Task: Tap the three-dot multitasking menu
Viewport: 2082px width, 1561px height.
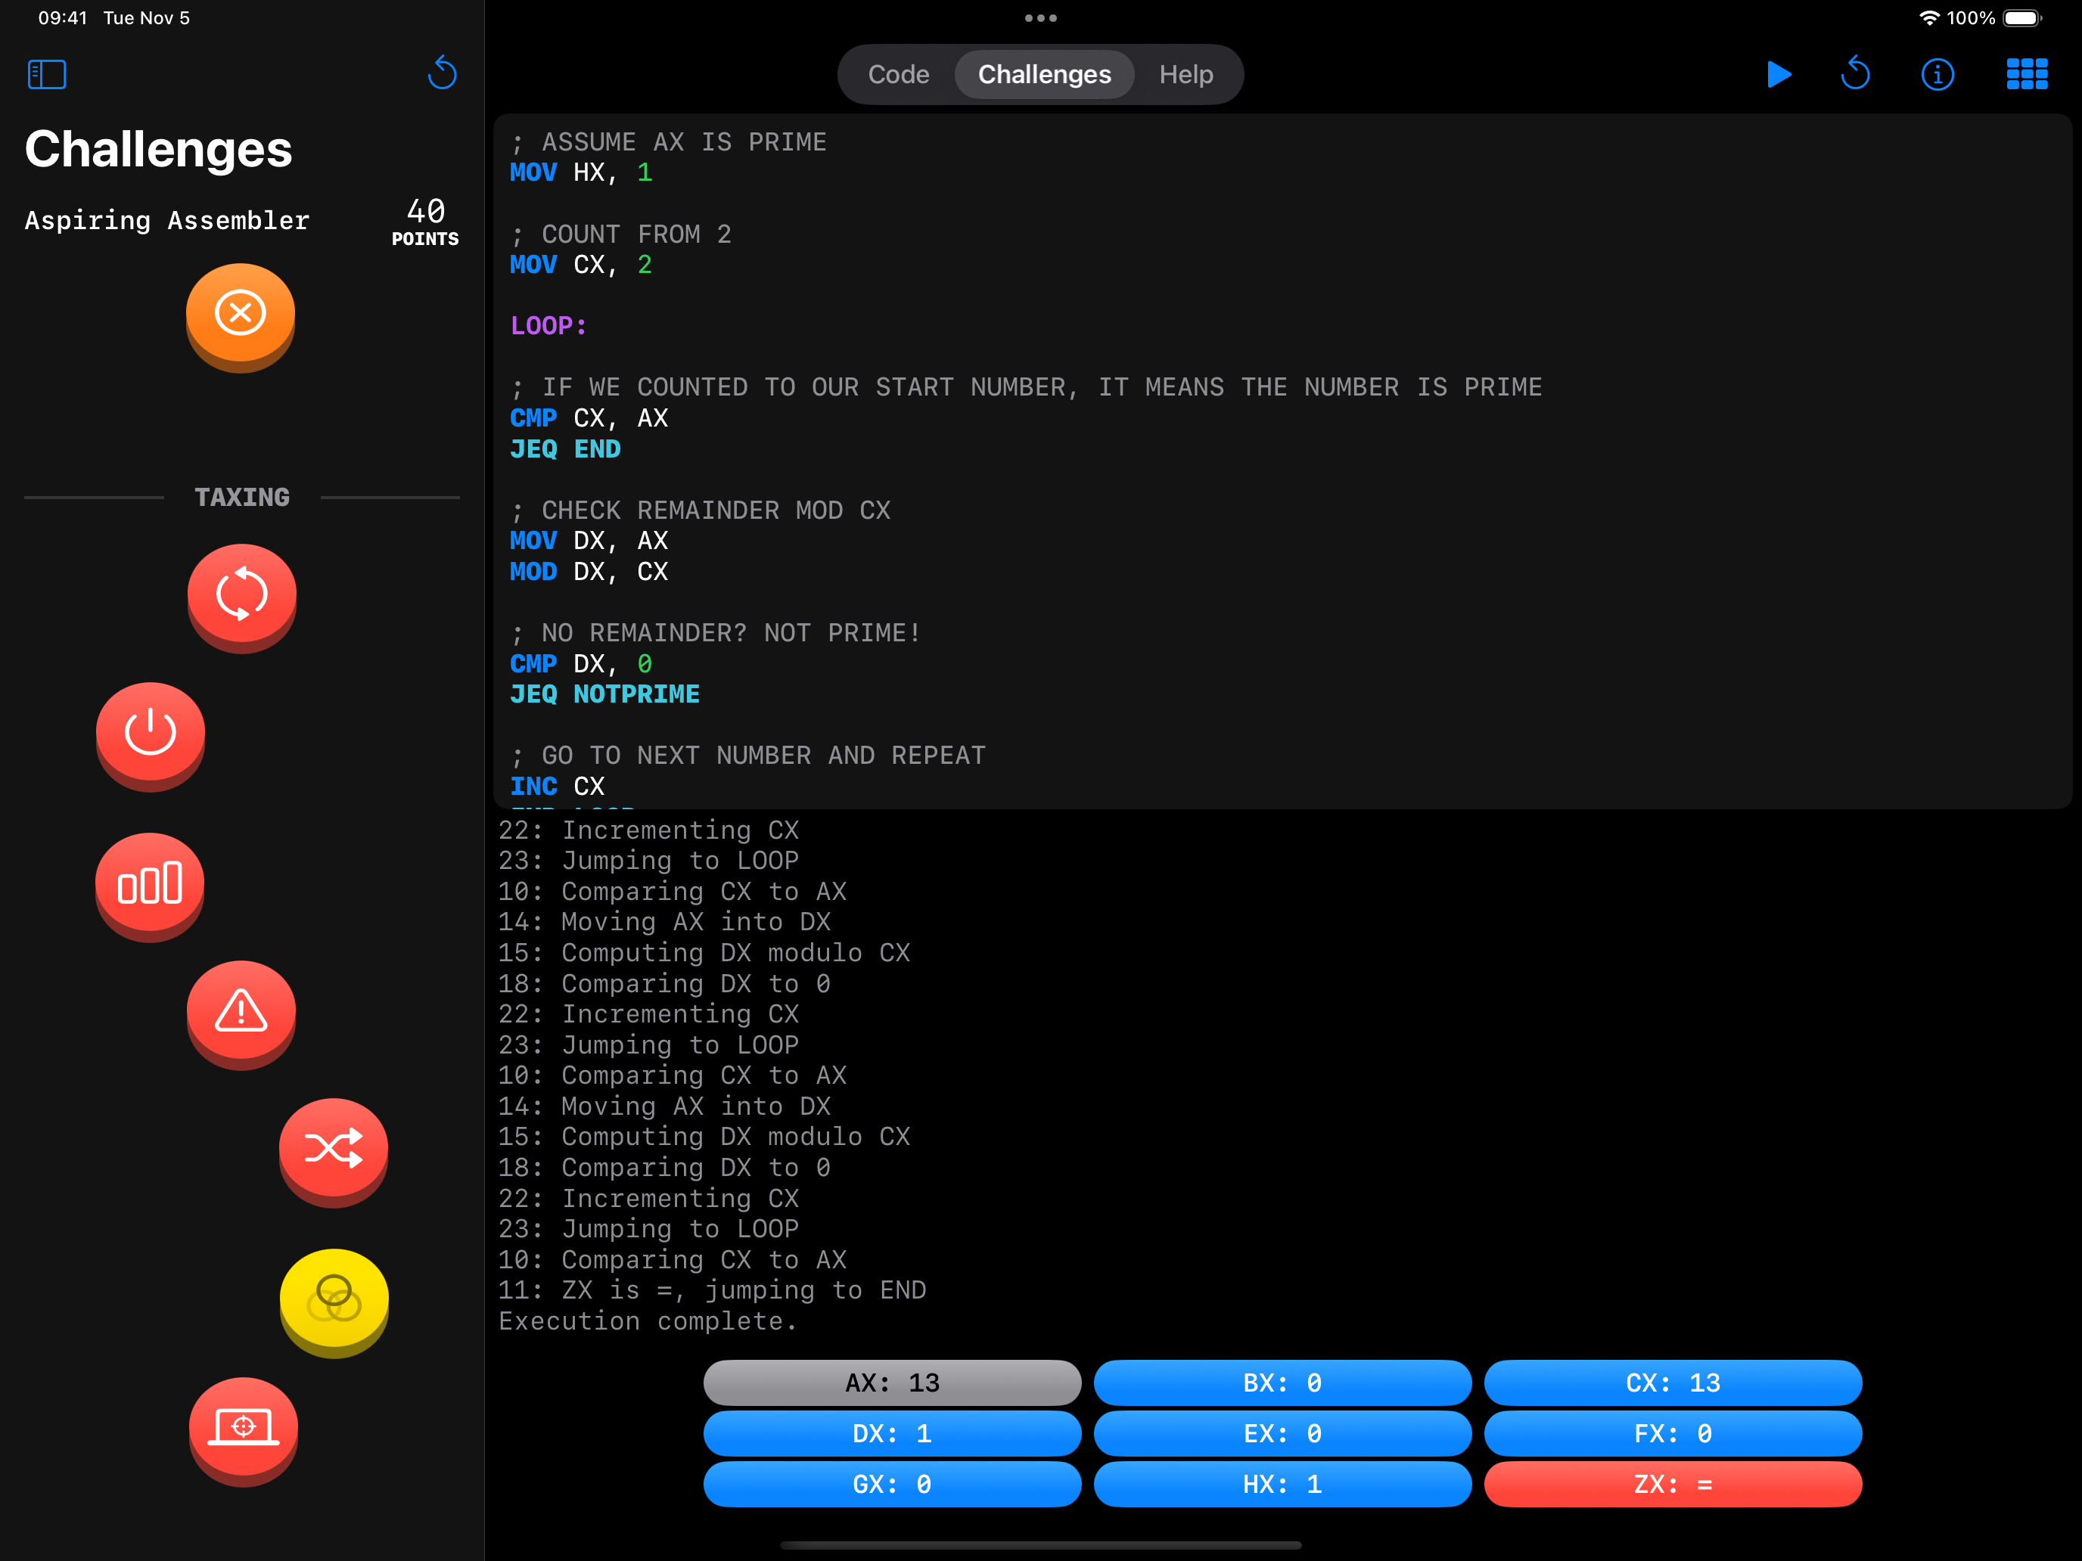Action: [x=1041, y=18]
